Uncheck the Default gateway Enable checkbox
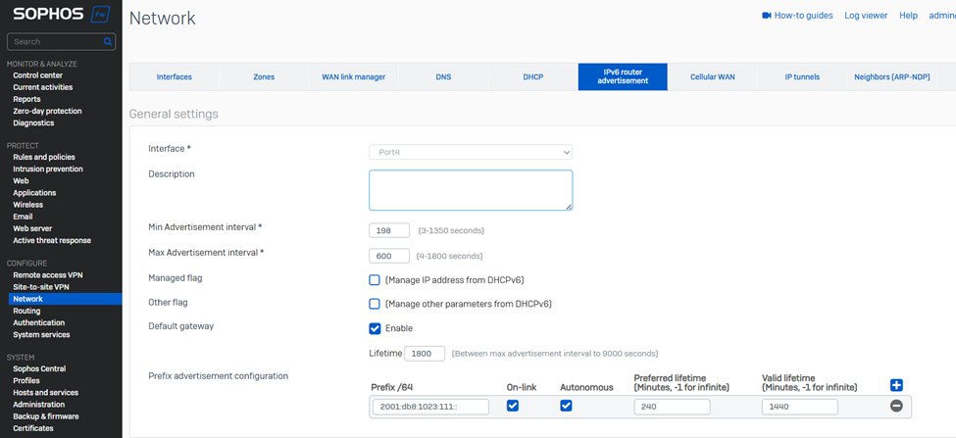This screenshot has height=438, width=956. [375, 328]
